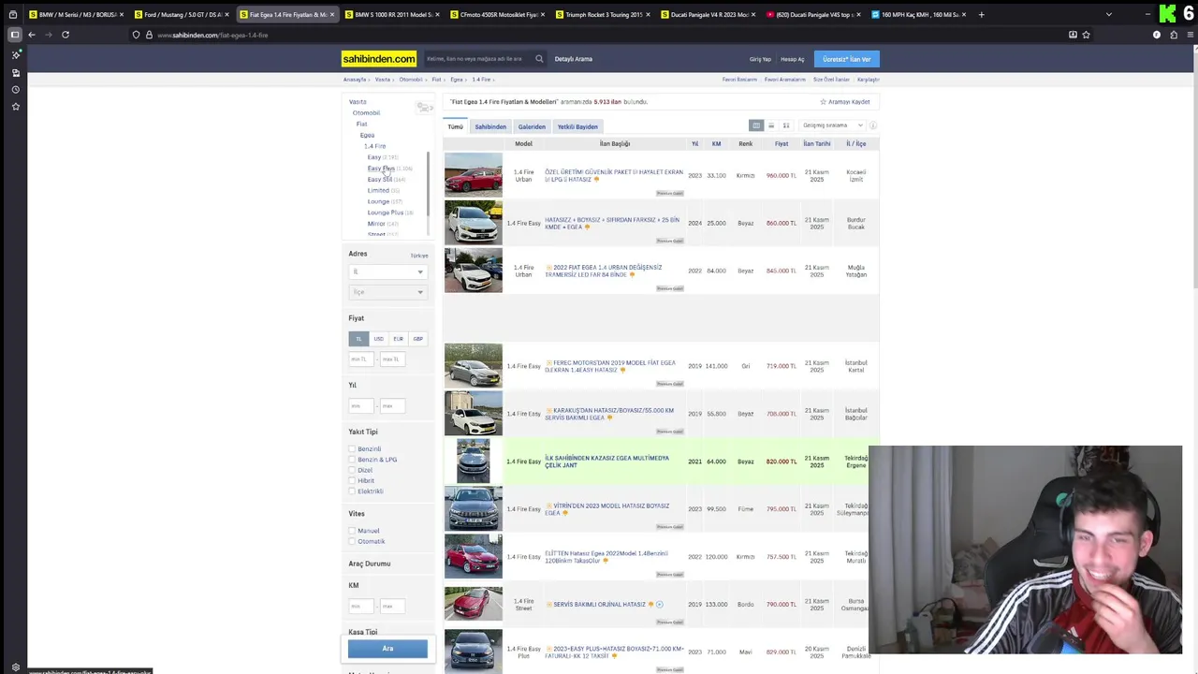The image size is (1198, 674).
Task: Click the max year input field
Action: [392, 405]
